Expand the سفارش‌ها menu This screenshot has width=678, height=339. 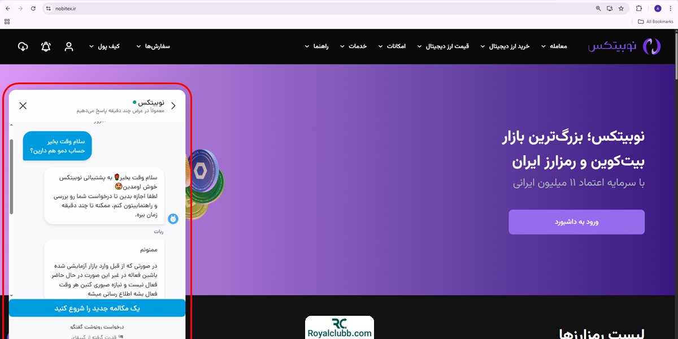[x=153, y=46]
